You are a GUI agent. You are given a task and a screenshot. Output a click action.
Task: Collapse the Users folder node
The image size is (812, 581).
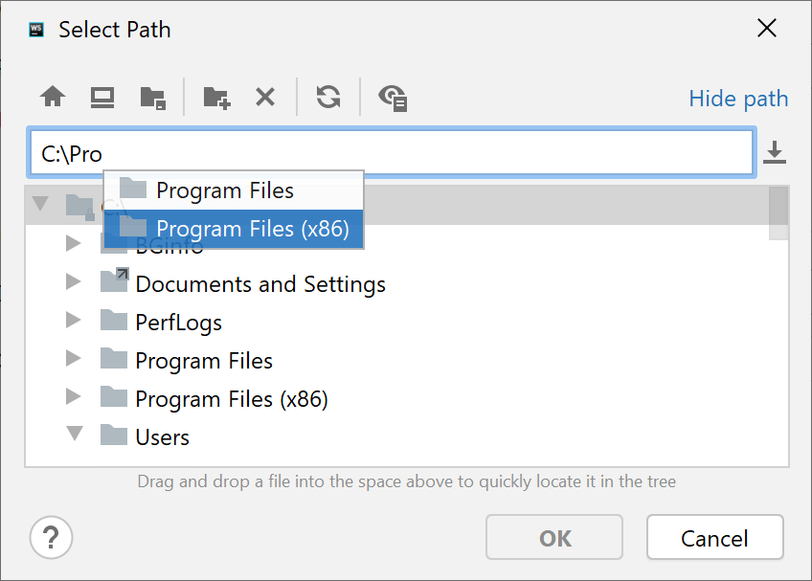(74, 434)
